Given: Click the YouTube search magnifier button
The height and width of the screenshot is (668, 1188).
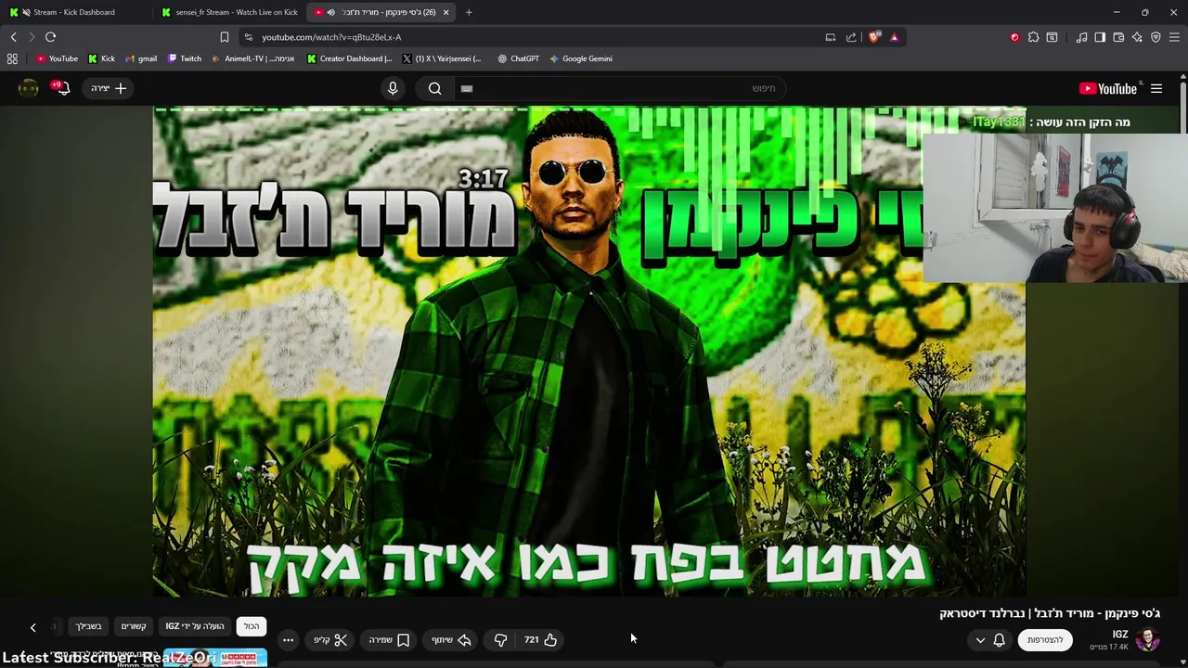Looking at the screenshot, I should coord(434,88).
